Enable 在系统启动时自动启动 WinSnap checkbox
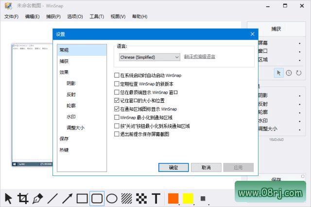The height and width of the screenshot is (207, 311). coord(117,75)
